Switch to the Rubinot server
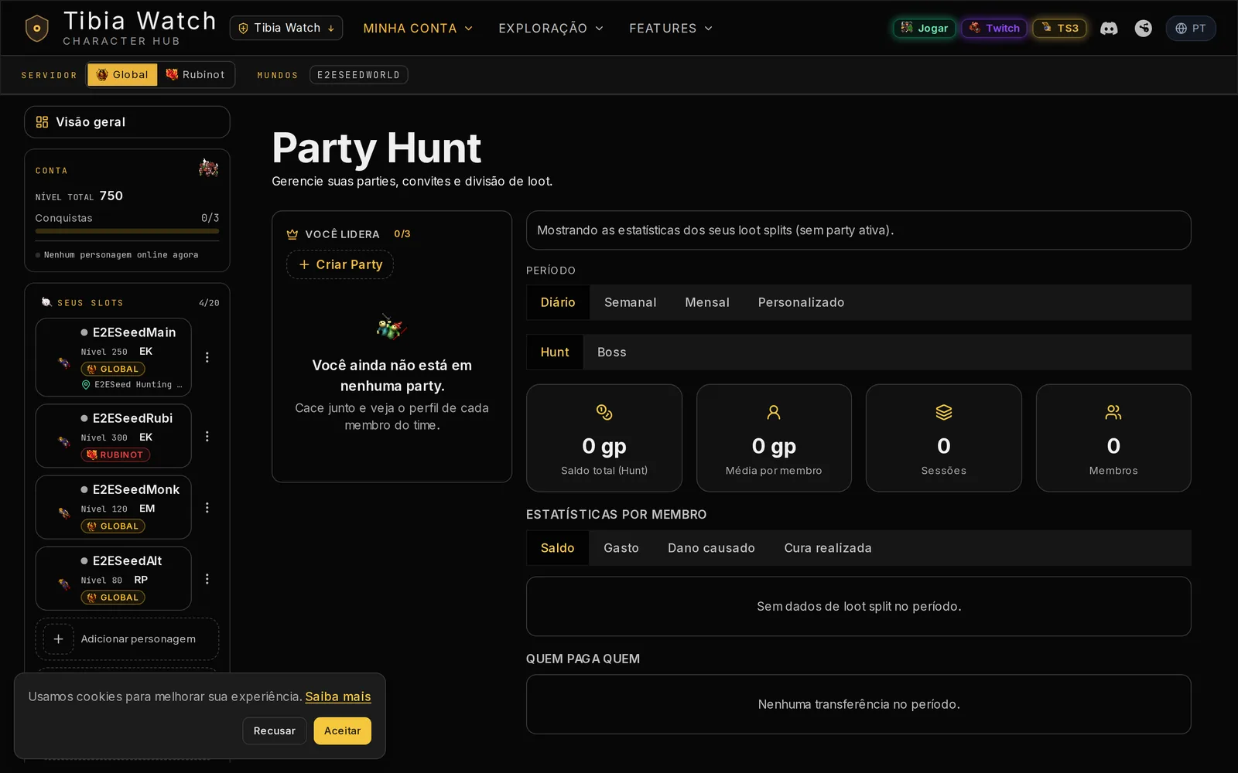The height and width of the screenshot is (773, 1238). click(196, 75)
